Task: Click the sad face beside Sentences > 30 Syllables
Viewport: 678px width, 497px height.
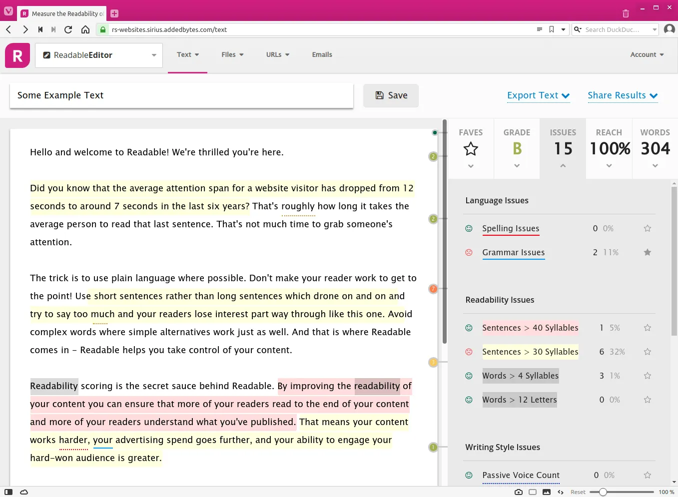Action: tap(469, 352)
